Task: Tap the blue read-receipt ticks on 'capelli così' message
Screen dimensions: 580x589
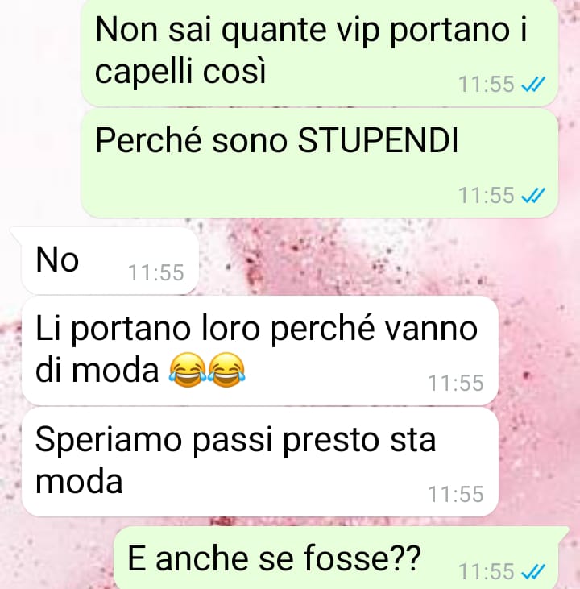Action: (x=533, y=85)
